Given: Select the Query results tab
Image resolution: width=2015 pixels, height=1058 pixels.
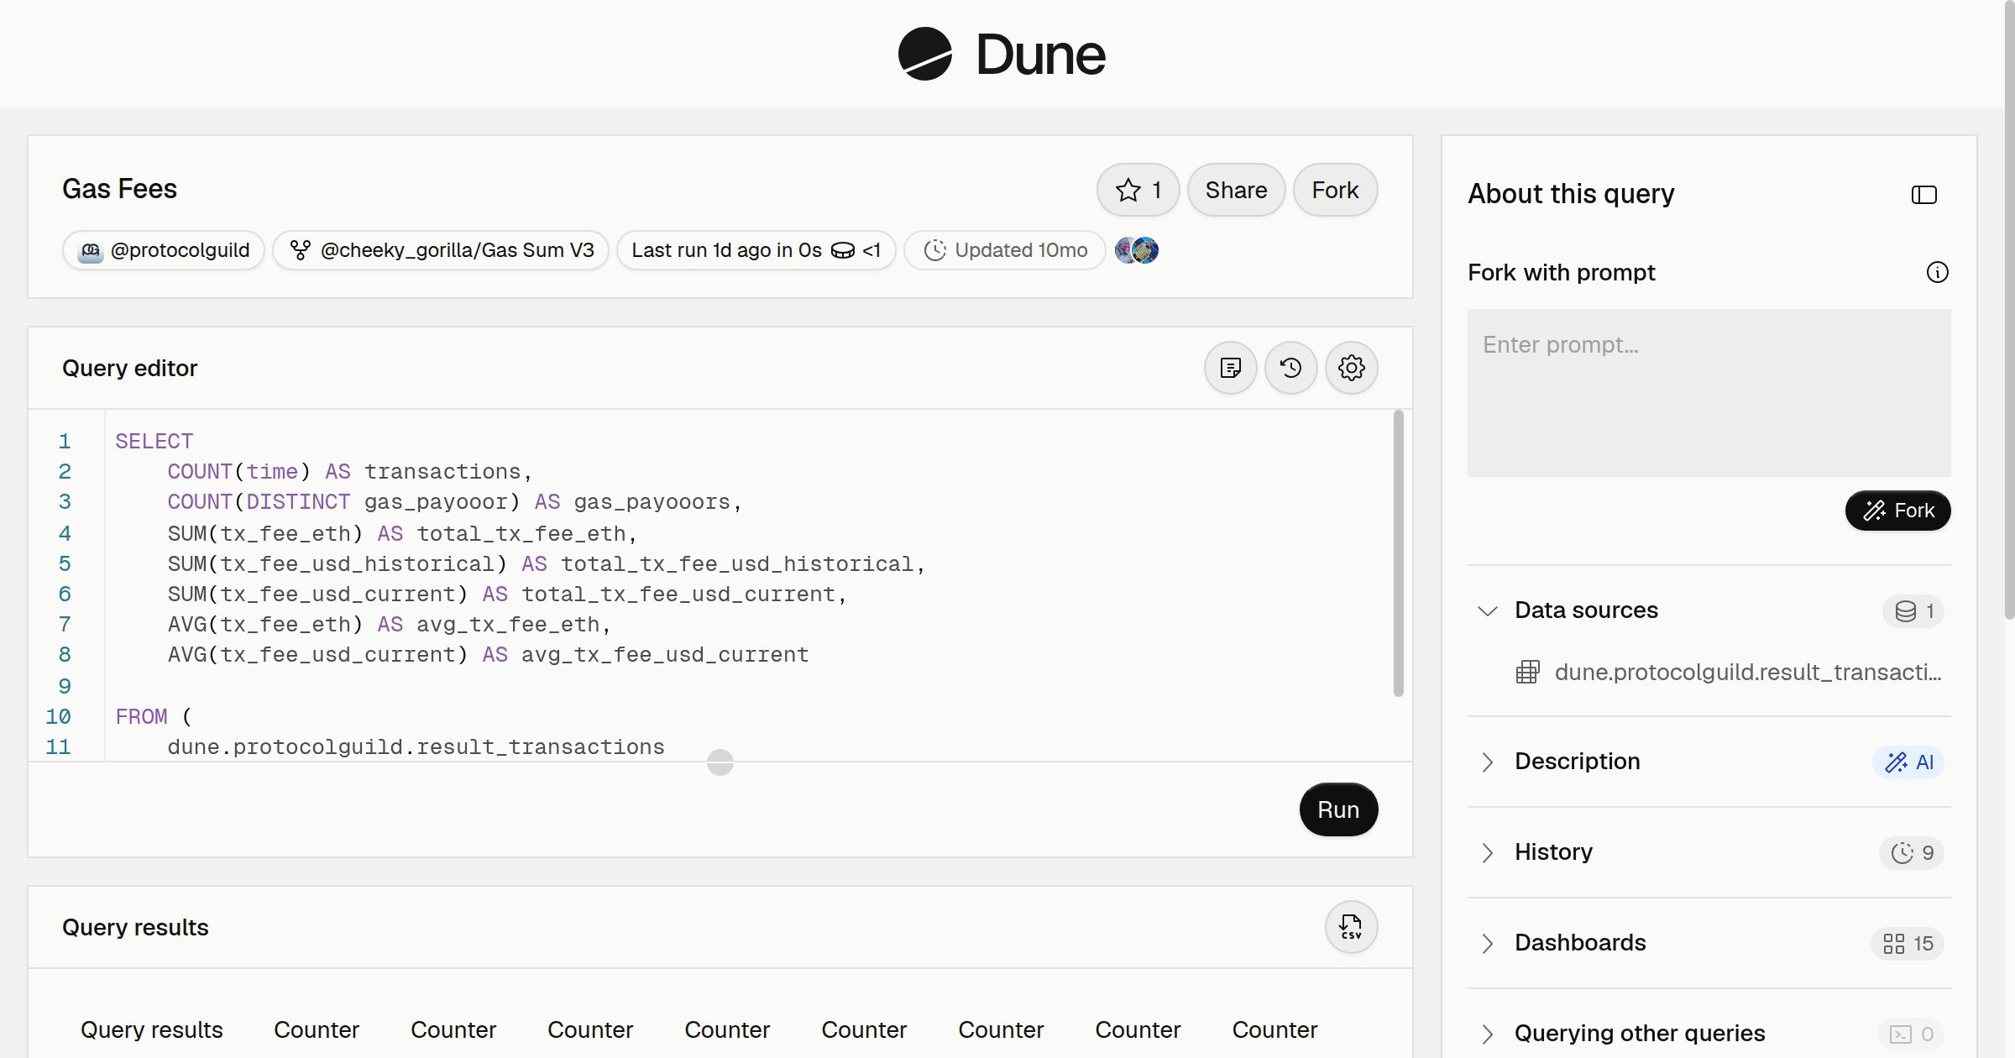Looking at the screenshot, I should (x=152, y=1029).
